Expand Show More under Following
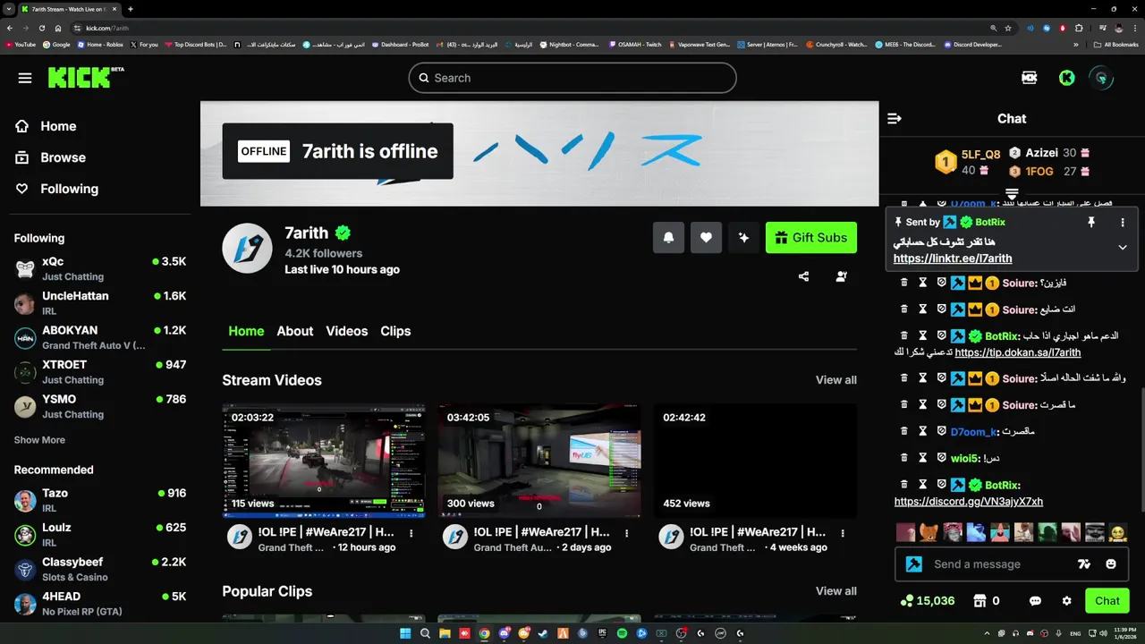Screen dimensions: 1145x644 click(39, 440)
